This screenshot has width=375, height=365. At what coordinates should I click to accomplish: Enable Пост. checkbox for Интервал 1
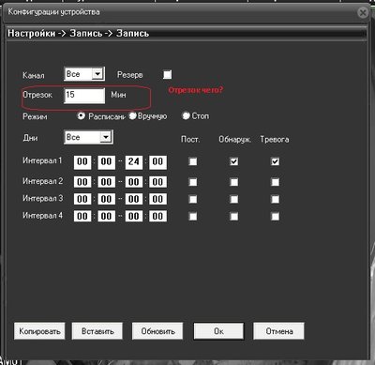pyautogui.click(x=193, y=161)
